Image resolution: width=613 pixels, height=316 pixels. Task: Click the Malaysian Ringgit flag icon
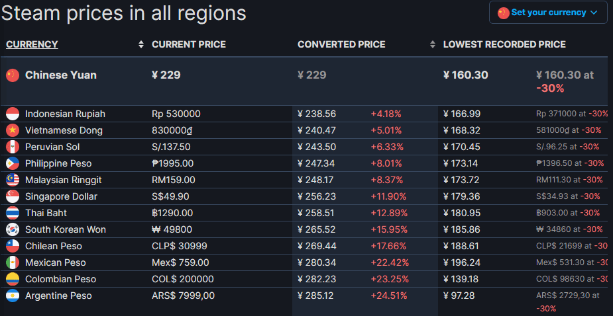coord(13,180)
